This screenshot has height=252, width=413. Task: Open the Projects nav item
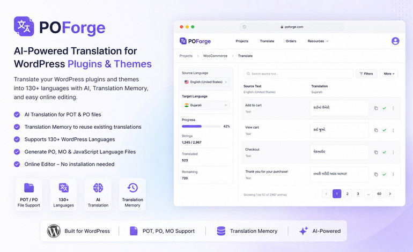[242, 41]
